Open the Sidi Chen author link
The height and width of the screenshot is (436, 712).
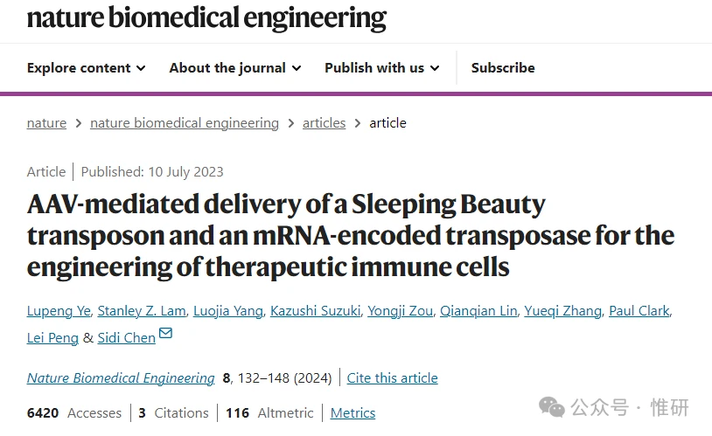coord(126,337)
